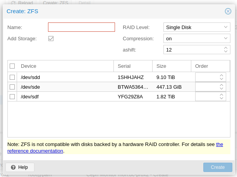Screen dimensions: 237x177
Task: Click the Compression label
Action: tap(138, 39)
